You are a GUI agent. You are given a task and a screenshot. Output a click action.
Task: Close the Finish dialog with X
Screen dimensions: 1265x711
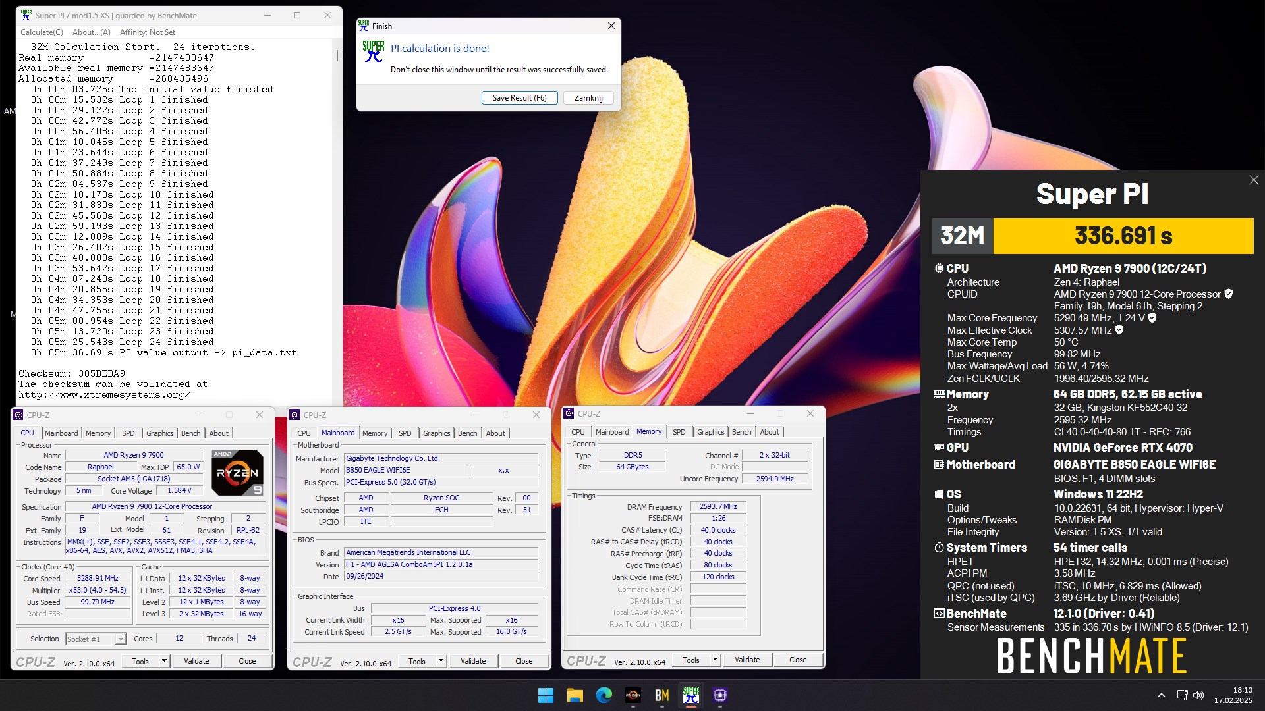pyautogui.click(x=611, y=26)
